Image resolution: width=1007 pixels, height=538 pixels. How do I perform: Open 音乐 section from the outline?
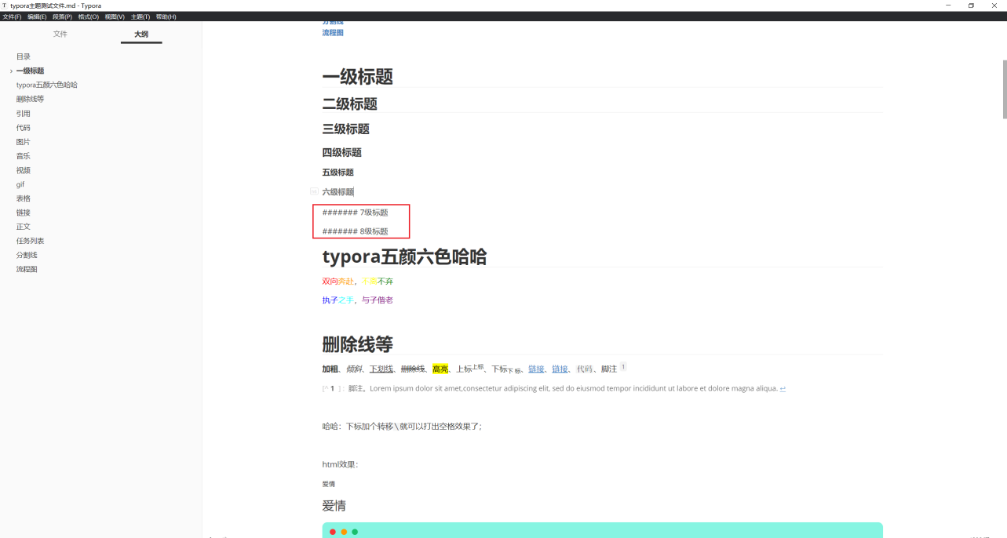tap(24, 156)
